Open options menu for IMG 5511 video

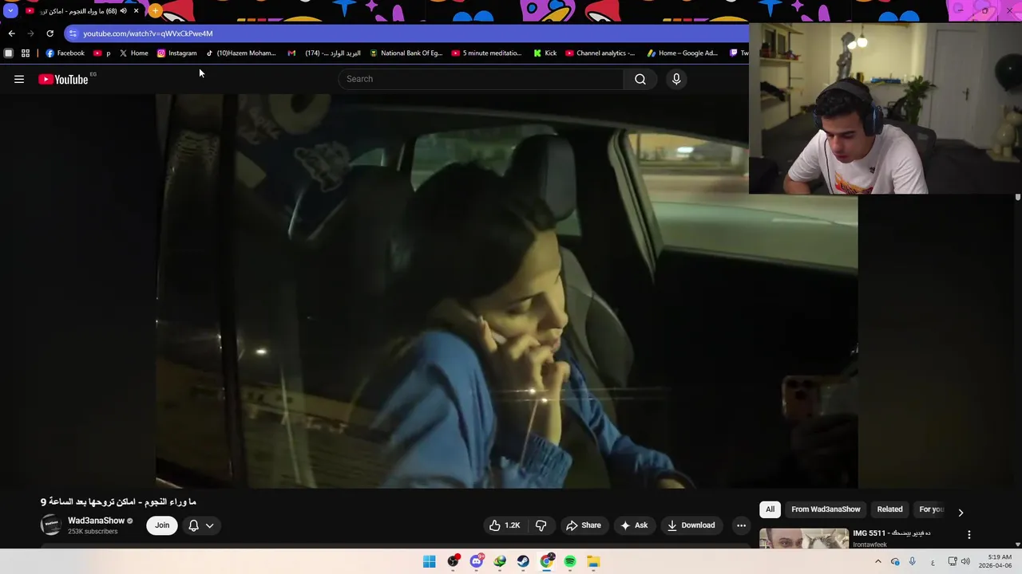click(x=969, y=535)
